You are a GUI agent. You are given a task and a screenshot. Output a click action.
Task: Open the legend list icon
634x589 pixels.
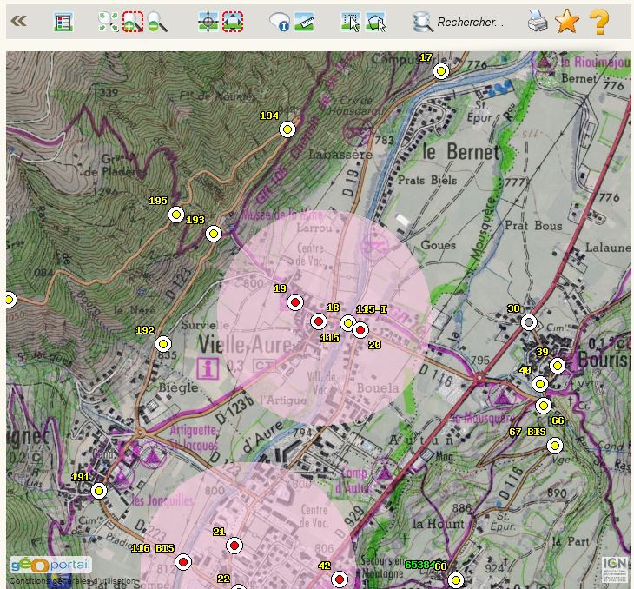[63, 22]
